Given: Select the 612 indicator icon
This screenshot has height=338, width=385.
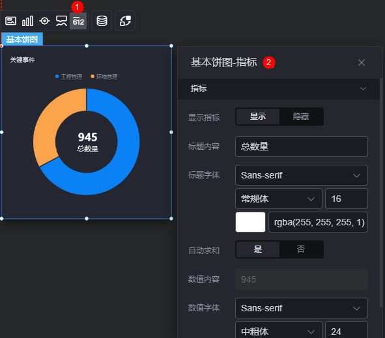Looking at the screenshot, I should tap(78, 21).
